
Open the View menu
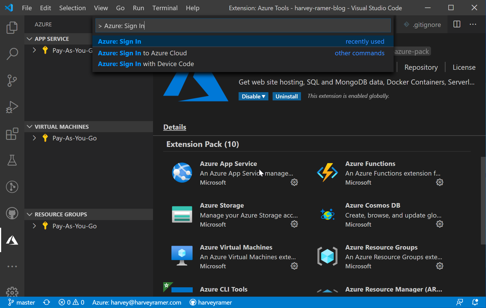click(101, 8)
